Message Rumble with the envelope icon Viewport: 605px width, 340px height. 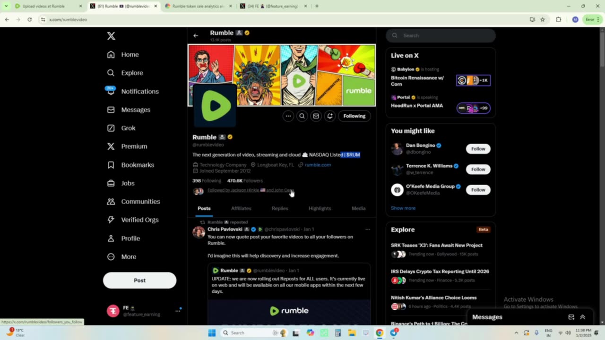316,116
